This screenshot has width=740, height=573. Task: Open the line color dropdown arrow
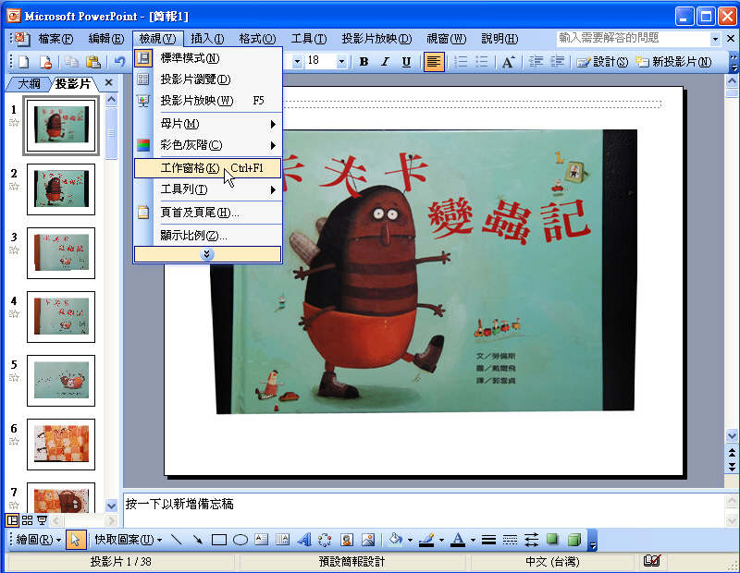coord(441,540)
